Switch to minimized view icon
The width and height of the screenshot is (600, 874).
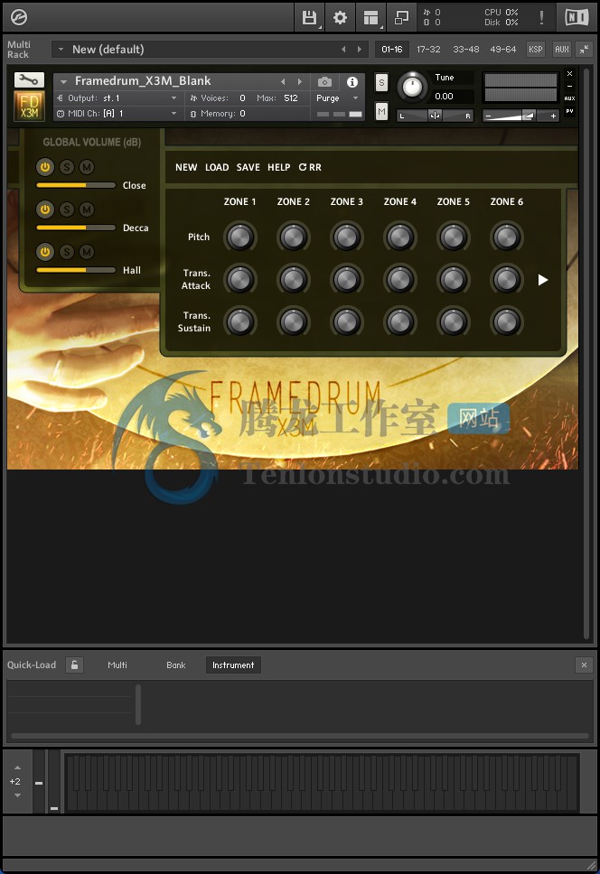401,18
